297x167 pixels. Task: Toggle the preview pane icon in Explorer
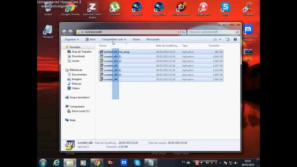227,39
